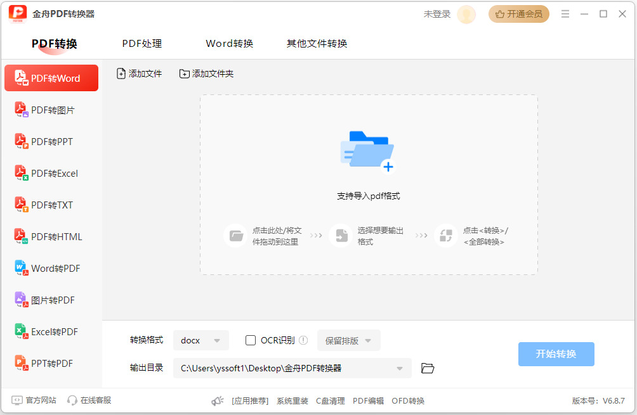Click the [应用推荐] label
This screenshot has height=415, width=637.
click(x=250, y=401)
